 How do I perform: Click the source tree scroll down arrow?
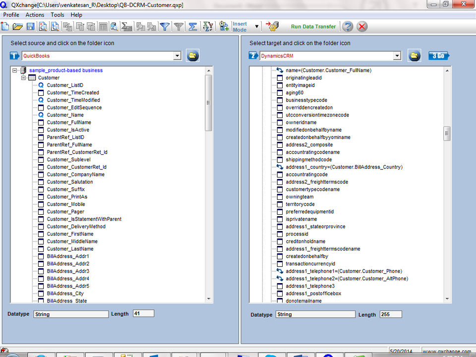209,298
